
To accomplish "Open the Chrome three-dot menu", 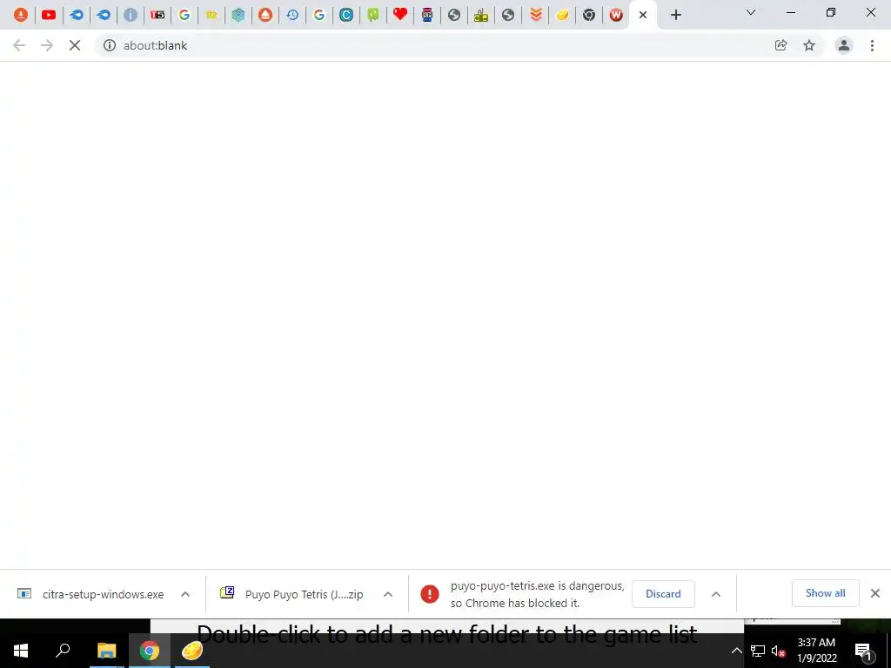I will click(x=872, y=45).
